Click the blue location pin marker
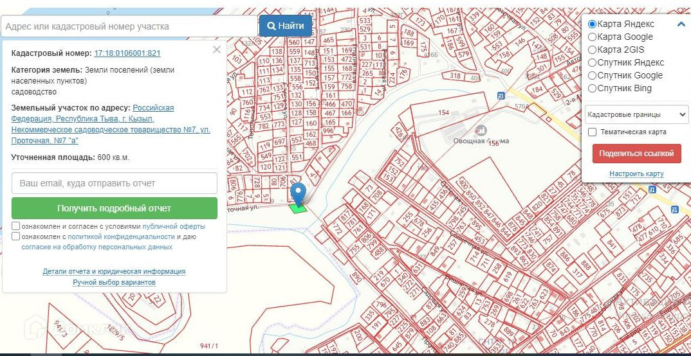Screen dimensions: 691x356 pos(297,193)
